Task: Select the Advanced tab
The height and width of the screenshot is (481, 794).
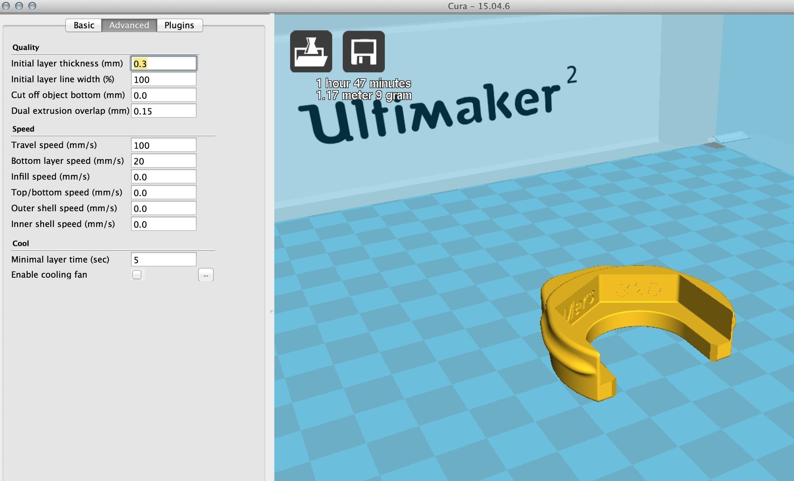Action: point(129,25)
